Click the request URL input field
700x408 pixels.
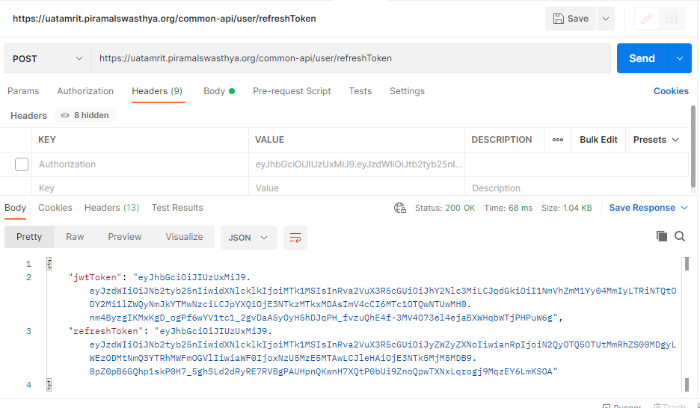coord(350,58)
